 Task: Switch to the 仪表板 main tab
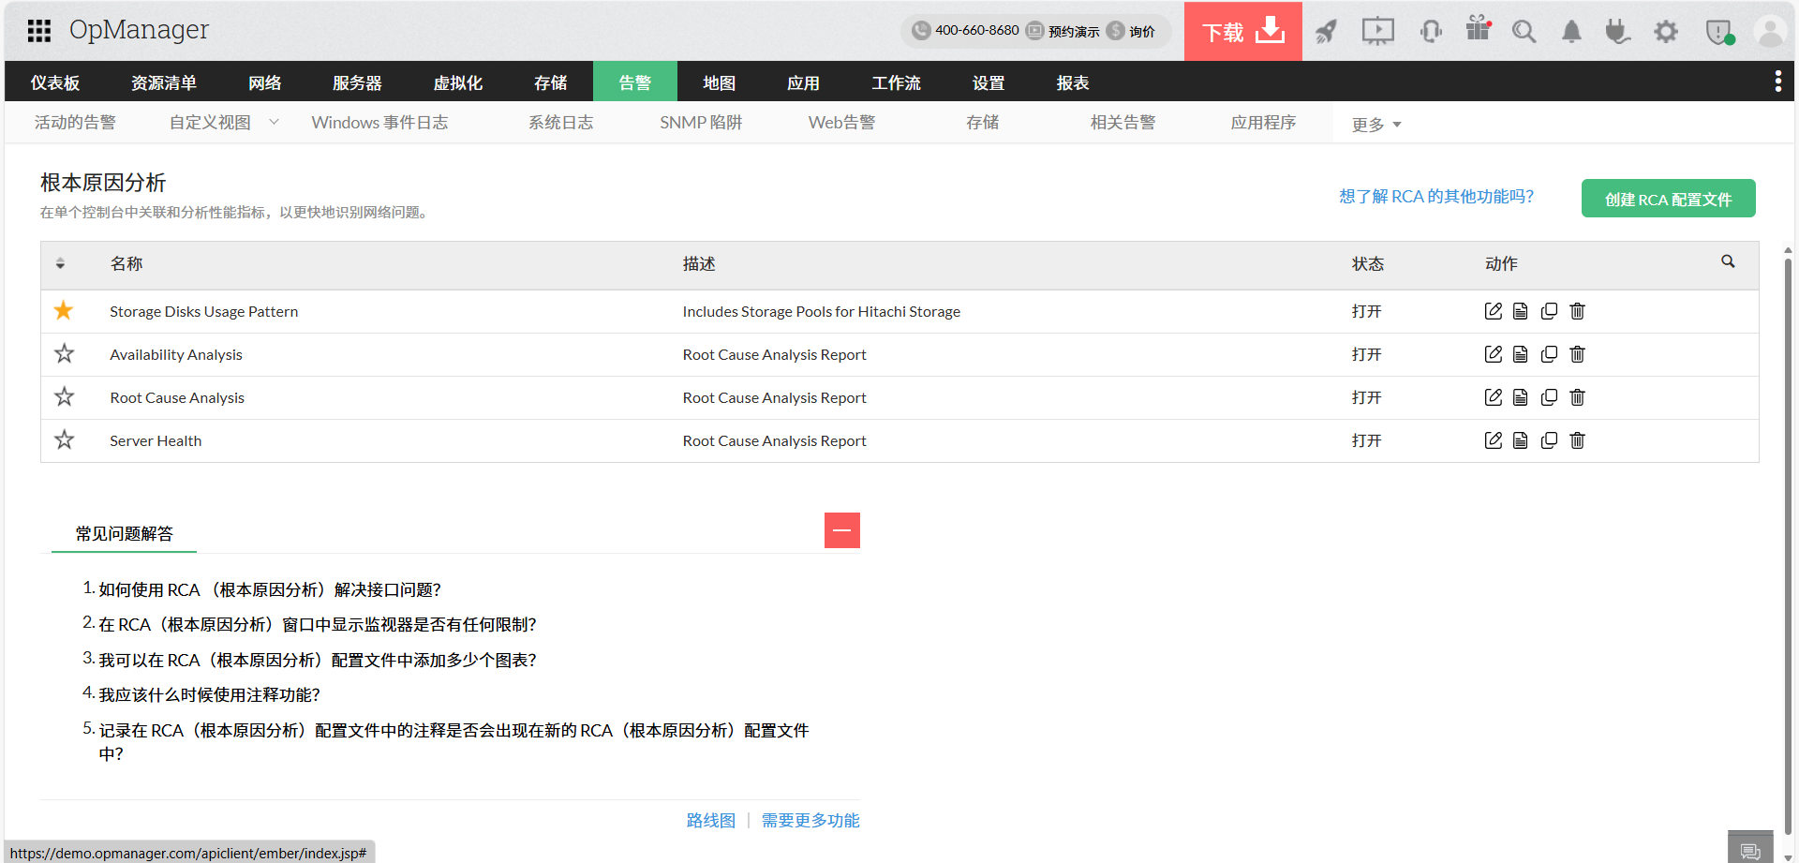click(x=55, y=82)
